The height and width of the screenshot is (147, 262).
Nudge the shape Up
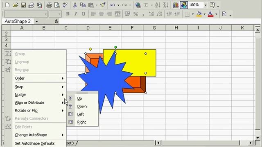[82, 98]
